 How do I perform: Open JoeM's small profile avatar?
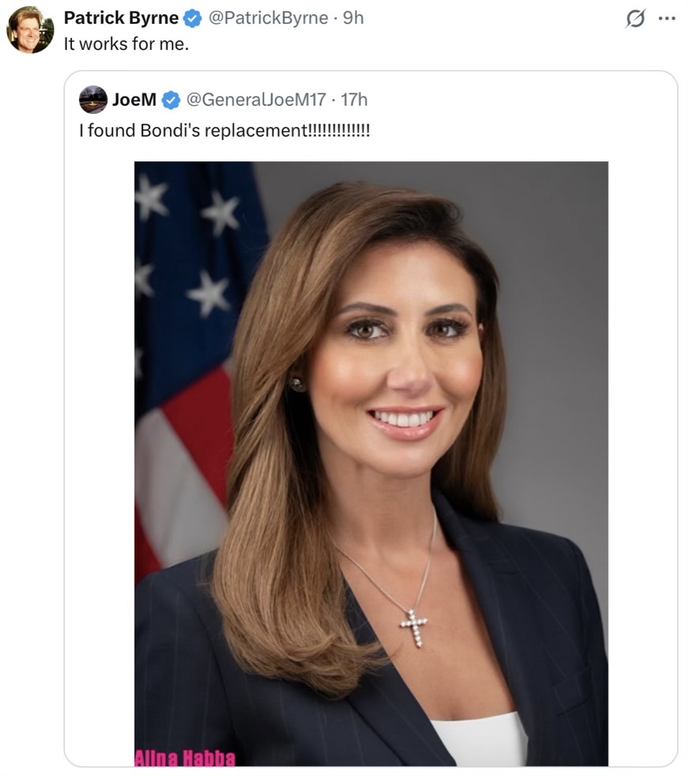pos(93,100)
